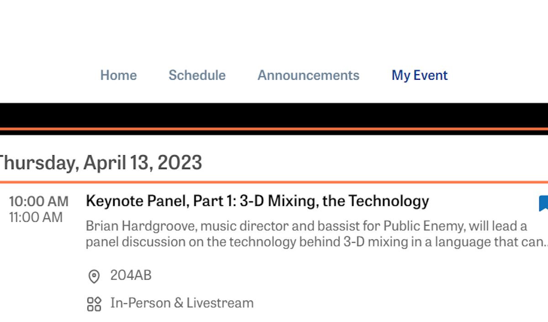The height and width of the screenshot is (322, 548).
Task: Click the 10:00 AM start time
Action: (x=39, y=201)
